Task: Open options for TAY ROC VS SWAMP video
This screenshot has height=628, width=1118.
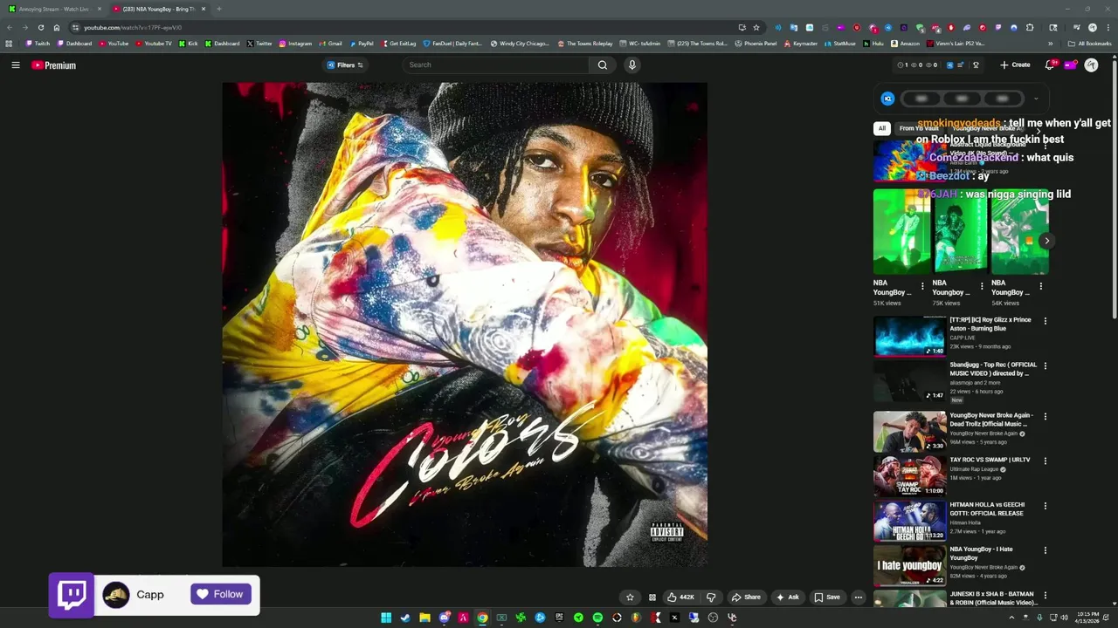Action: 1045,461
